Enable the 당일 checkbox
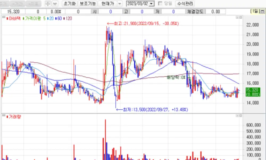 coord(160,3)
